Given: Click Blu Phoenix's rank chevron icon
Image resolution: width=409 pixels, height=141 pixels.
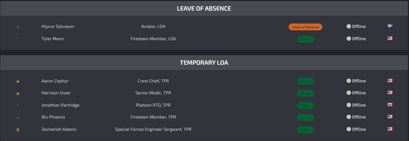Looking at the screenshot, I should (x=18, y=117).
